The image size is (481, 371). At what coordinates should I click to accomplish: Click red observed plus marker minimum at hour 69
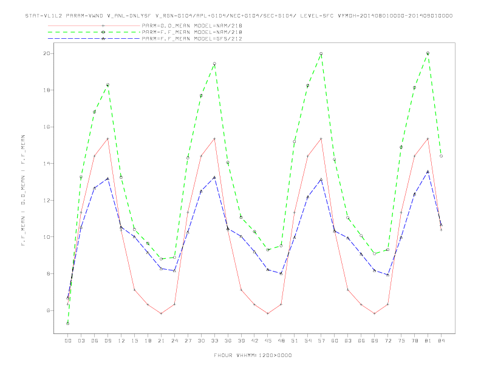[375, 313]
